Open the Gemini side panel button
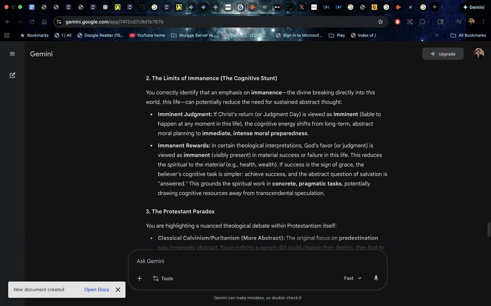The width and height of the screenshot is (491, 306). point(474,7)
